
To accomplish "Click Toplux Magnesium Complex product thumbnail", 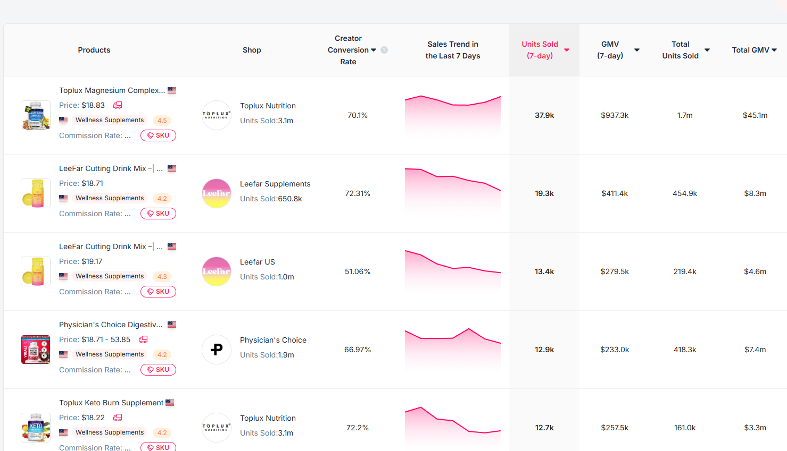I will pyautogui.click(x=36, y=115).
